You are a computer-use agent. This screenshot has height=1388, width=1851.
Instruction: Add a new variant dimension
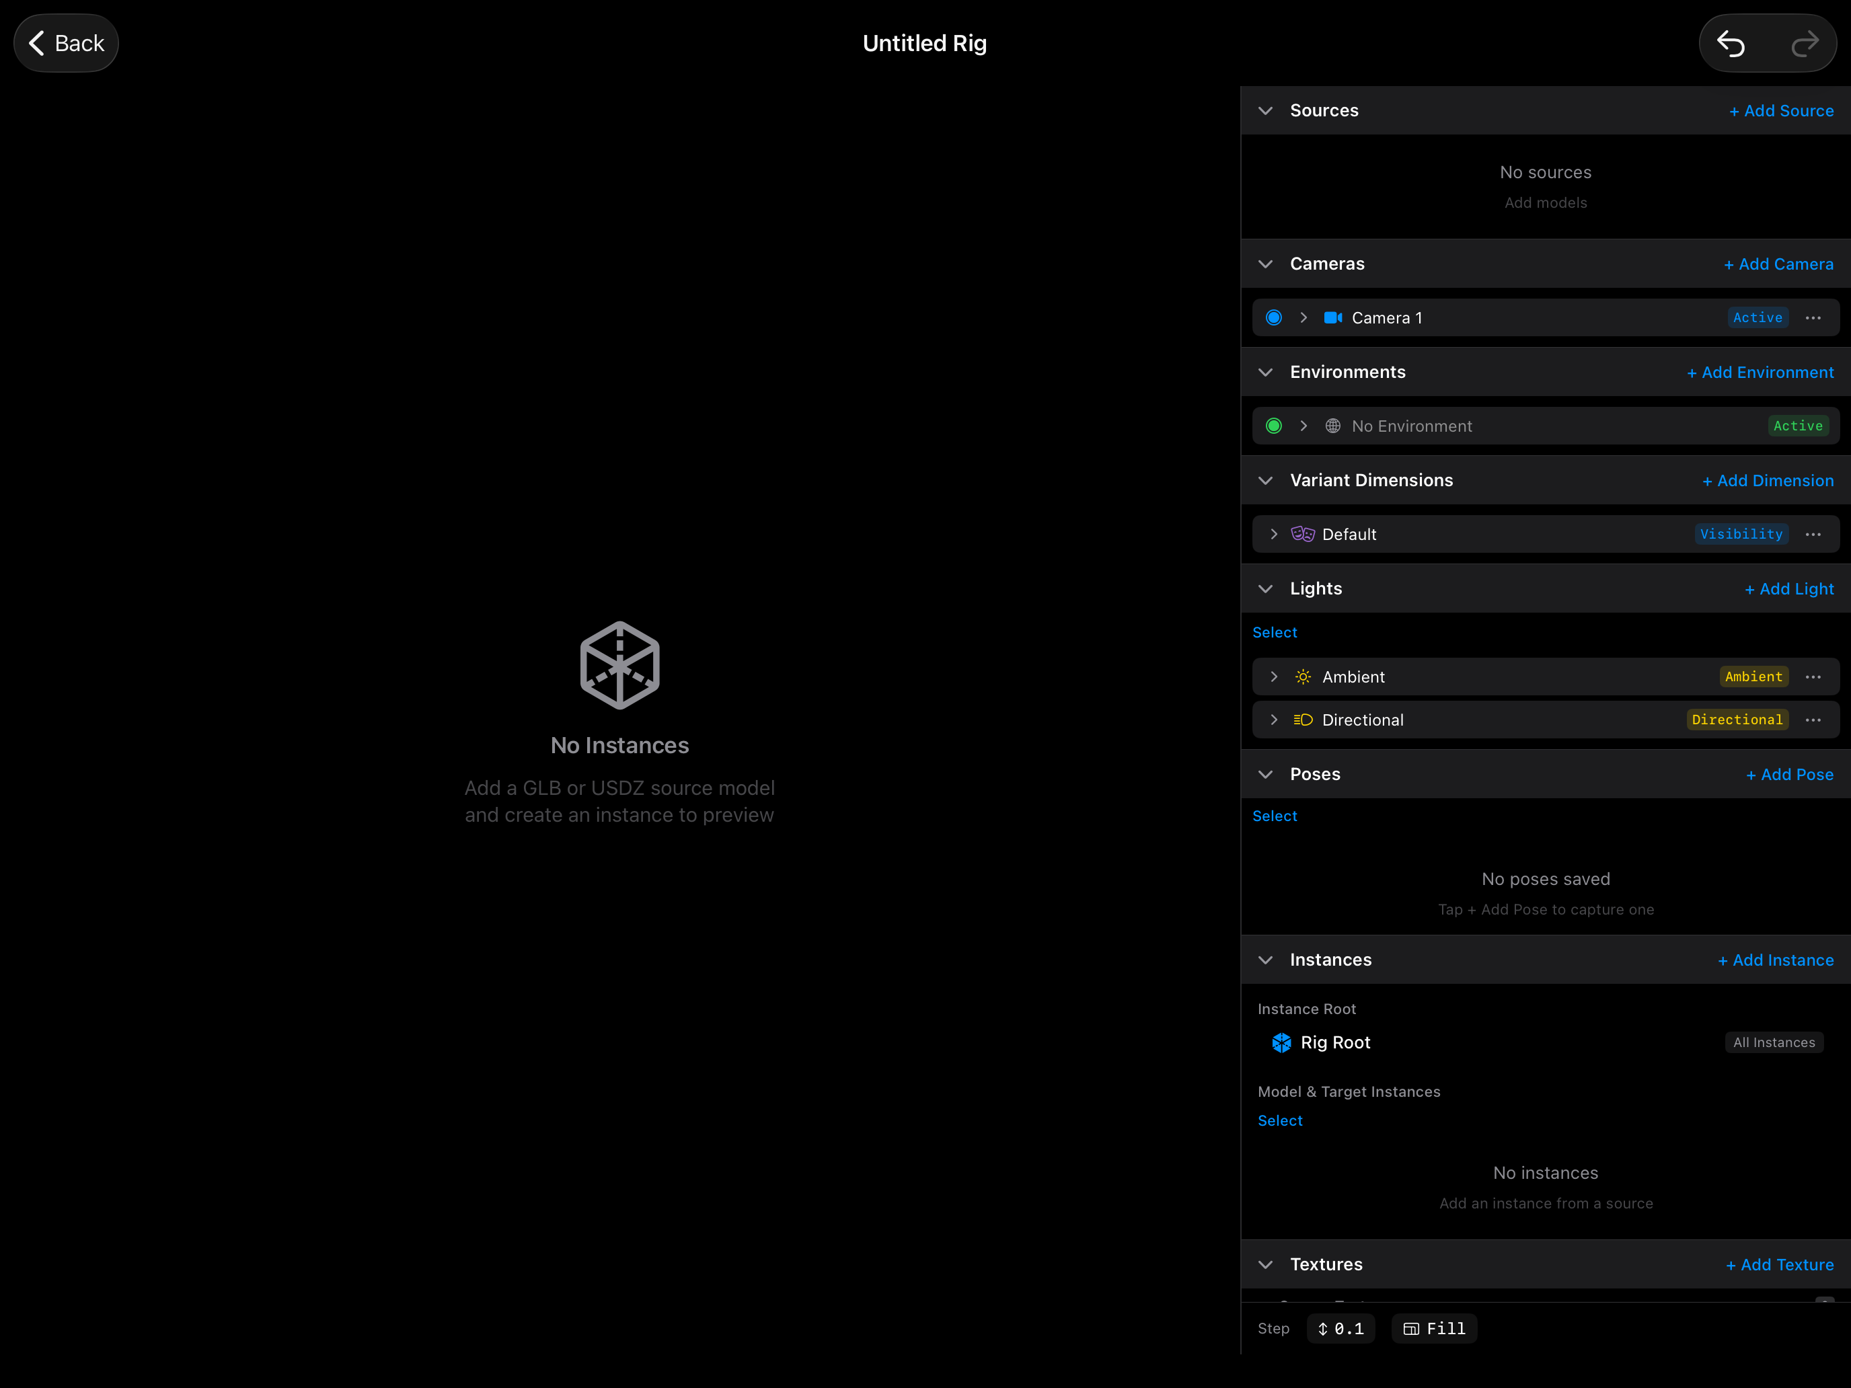coord(1768,480)
